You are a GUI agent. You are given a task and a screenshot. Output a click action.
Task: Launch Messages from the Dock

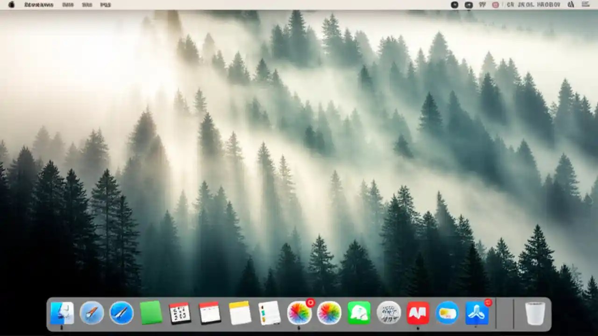point(359,313)
